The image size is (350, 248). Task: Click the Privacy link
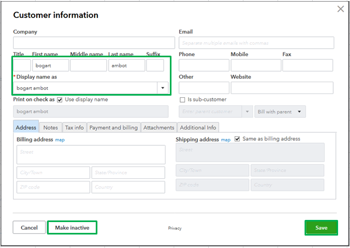click(x=175, y=228)
